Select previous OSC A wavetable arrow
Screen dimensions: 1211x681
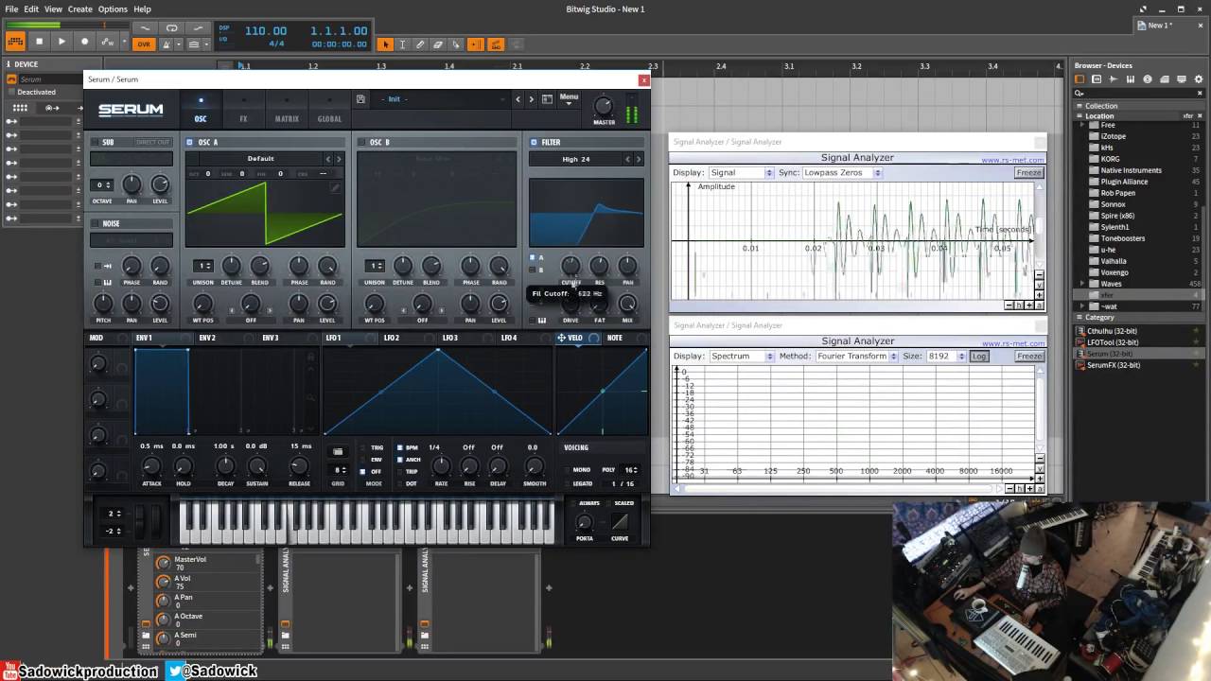(x=328, y=159)
